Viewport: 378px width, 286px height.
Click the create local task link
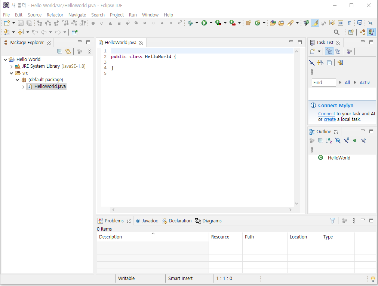[x=330, y=119]
